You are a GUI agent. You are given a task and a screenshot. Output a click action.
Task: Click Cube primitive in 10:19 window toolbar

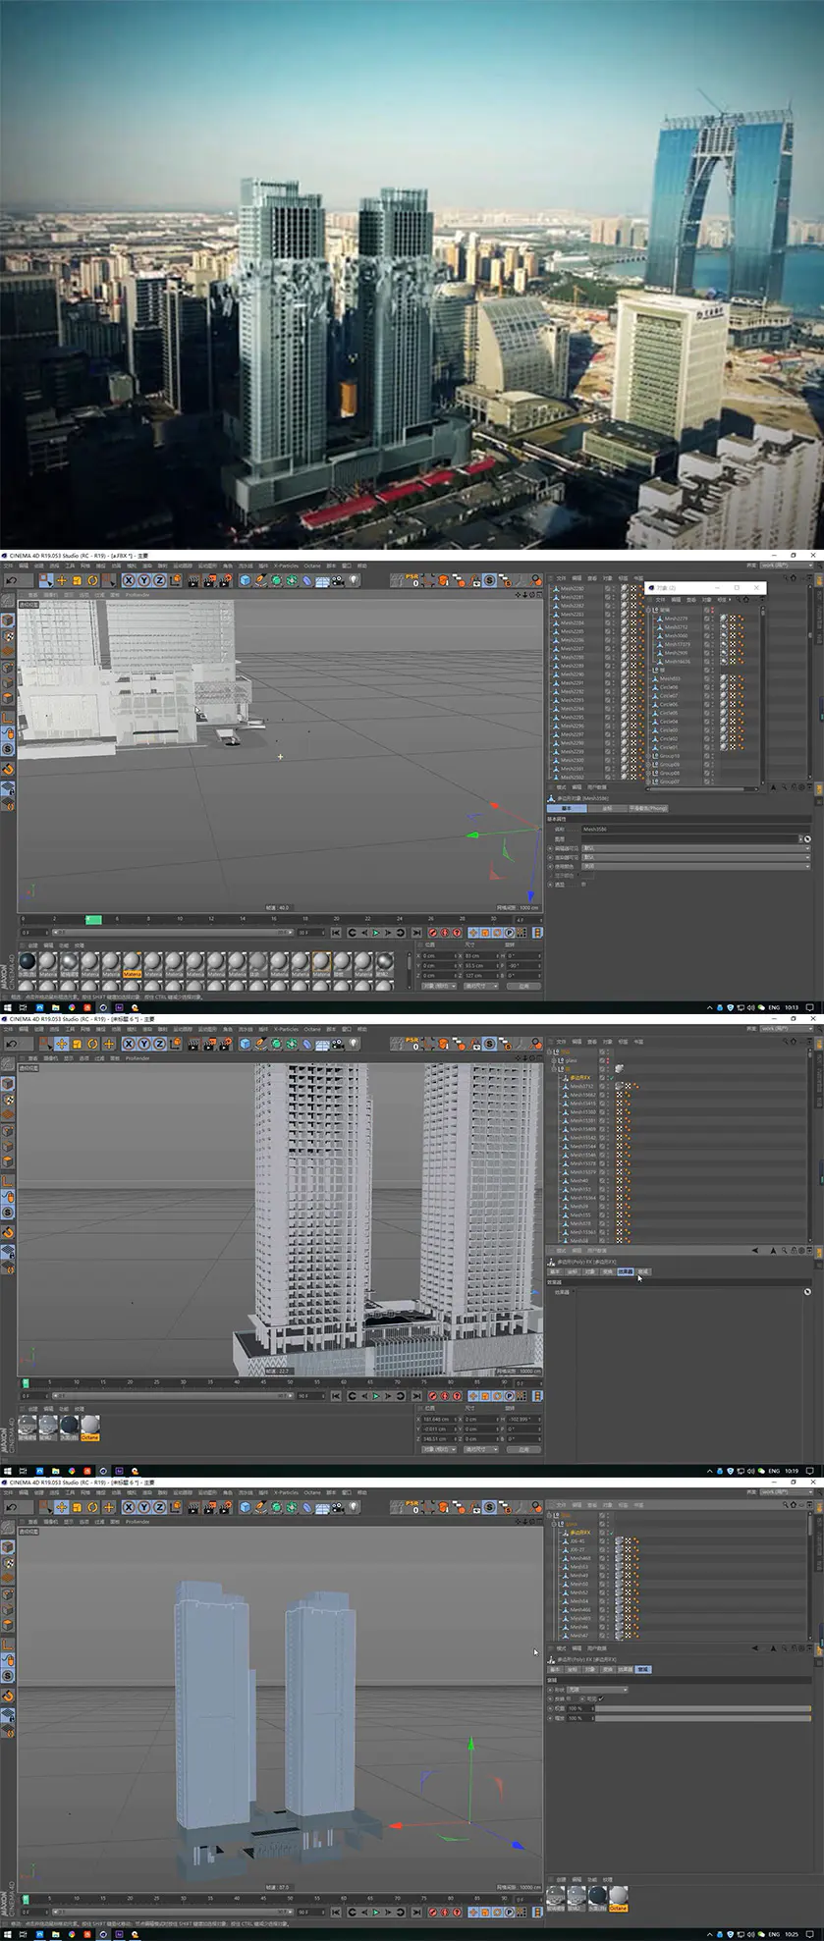click(245, 1044)
